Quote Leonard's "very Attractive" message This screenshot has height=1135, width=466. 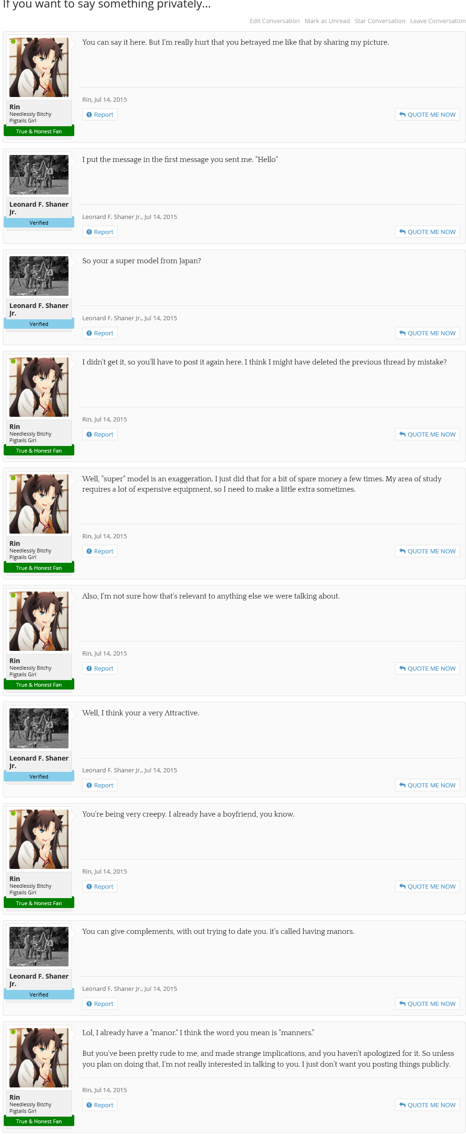click(427, 785)
